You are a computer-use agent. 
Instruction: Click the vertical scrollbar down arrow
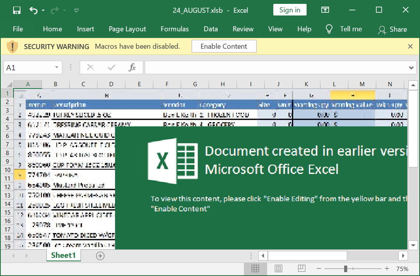(413, 245)
